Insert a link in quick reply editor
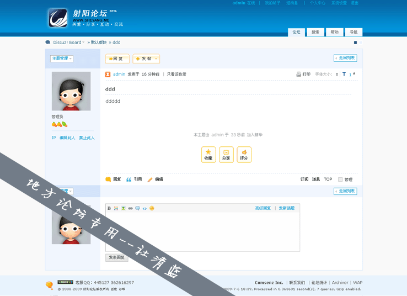Image resolution: width=407 pixels, height=296 pixels. coord(130,208)
